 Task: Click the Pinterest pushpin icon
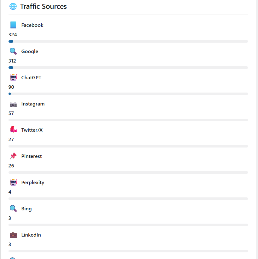click(13, 155)
